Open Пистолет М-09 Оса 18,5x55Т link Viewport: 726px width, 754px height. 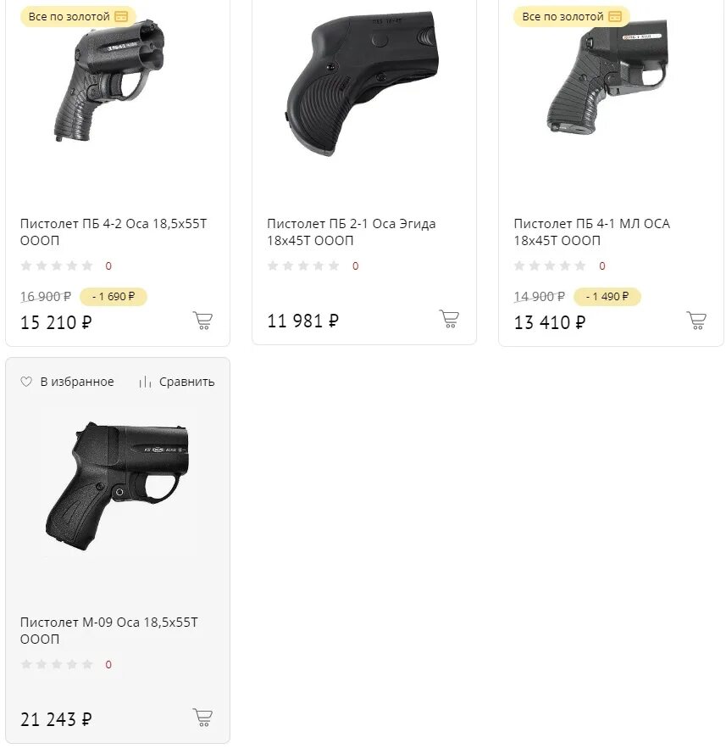coord(108,630)
